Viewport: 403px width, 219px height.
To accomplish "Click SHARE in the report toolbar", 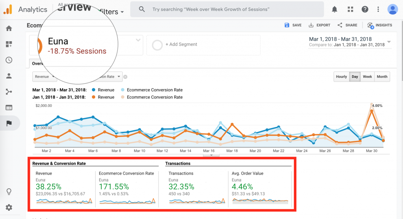I will 347,25.
